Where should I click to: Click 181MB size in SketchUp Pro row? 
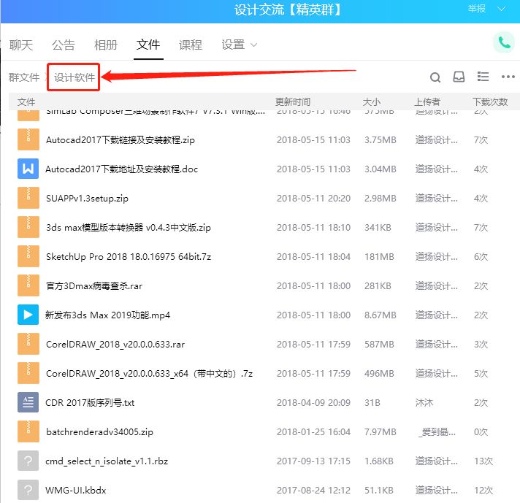coord(379,257)
